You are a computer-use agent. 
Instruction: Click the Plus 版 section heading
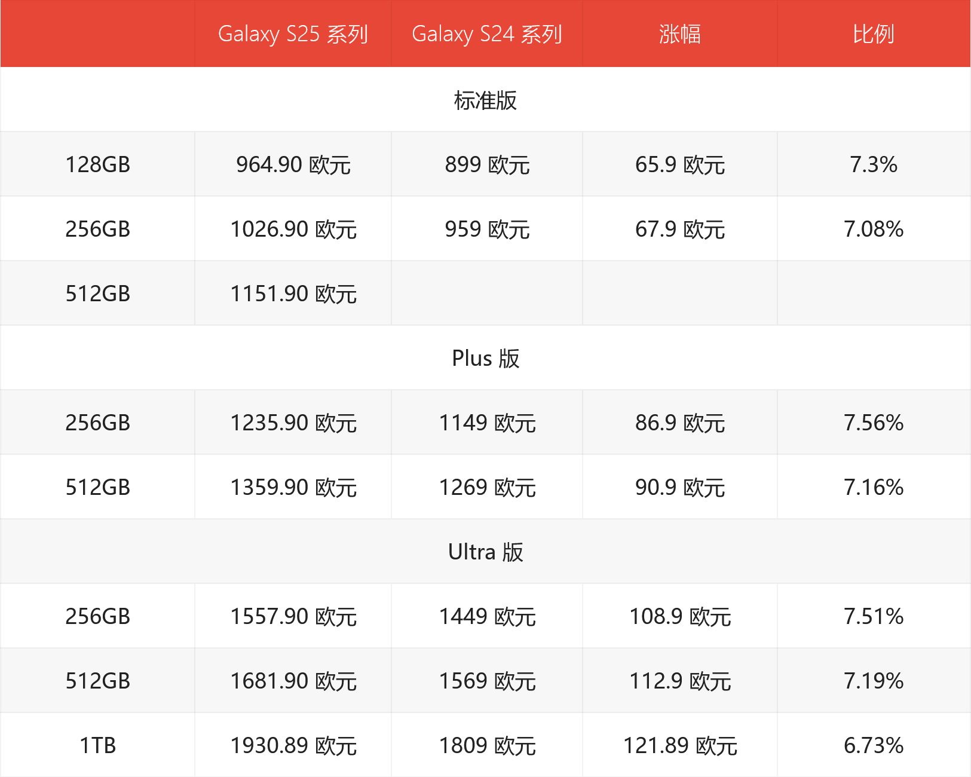click(x=485, y=359)
